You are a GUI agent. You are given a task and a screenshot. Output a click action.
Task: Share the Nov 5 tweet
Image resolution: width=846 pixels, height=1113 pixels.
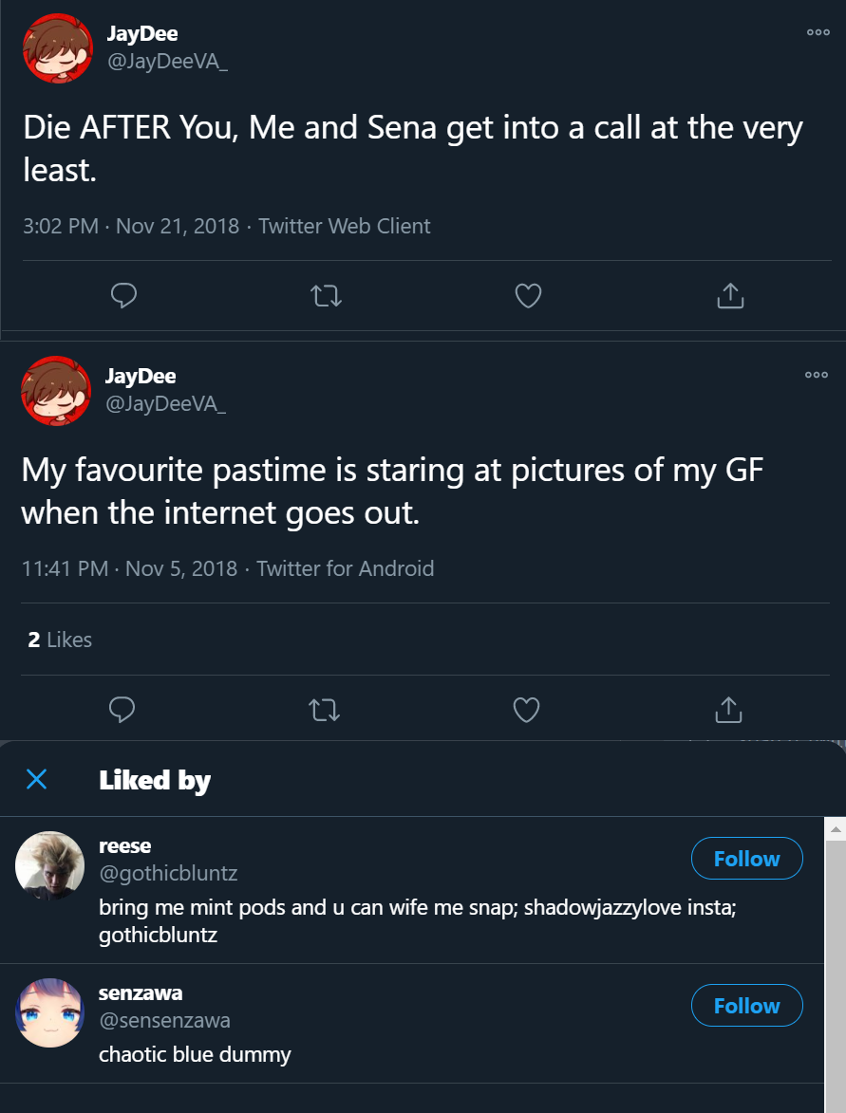727,709
